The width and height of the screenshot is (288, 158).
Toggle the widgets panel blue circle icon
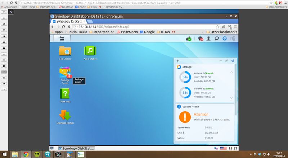tap(225, 38)
